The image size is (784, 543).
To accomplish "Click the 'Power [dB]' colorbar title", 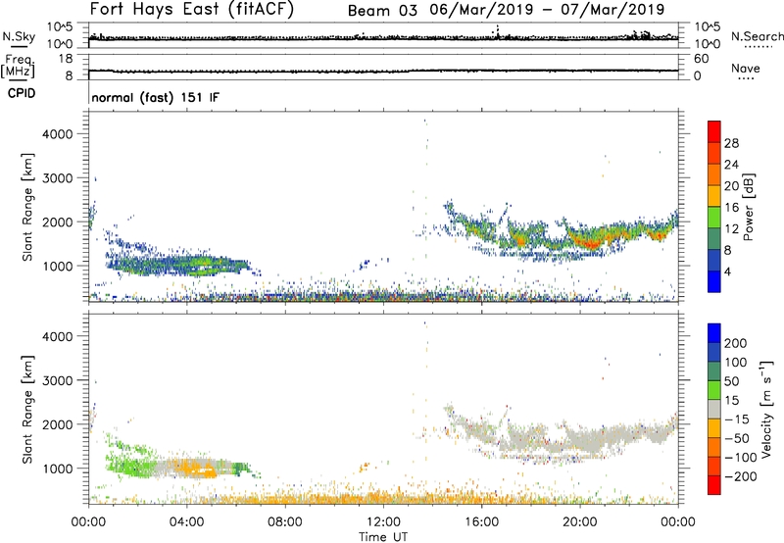I will coord(748,207).
